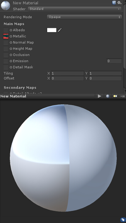Play the material preview animation
Image resolution: width=126 pixels, height=223 pixels.
point(100,96)
